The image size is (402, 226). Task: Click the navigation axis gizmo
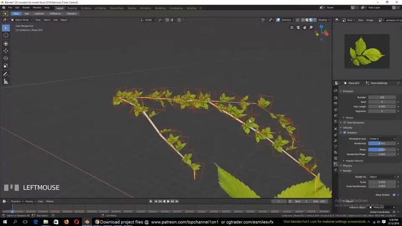click(322, 32)
